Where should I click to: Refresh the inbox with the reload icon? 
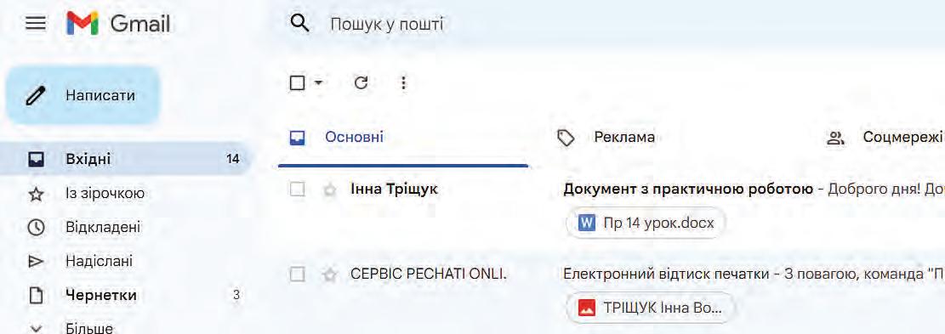(361, 83)
